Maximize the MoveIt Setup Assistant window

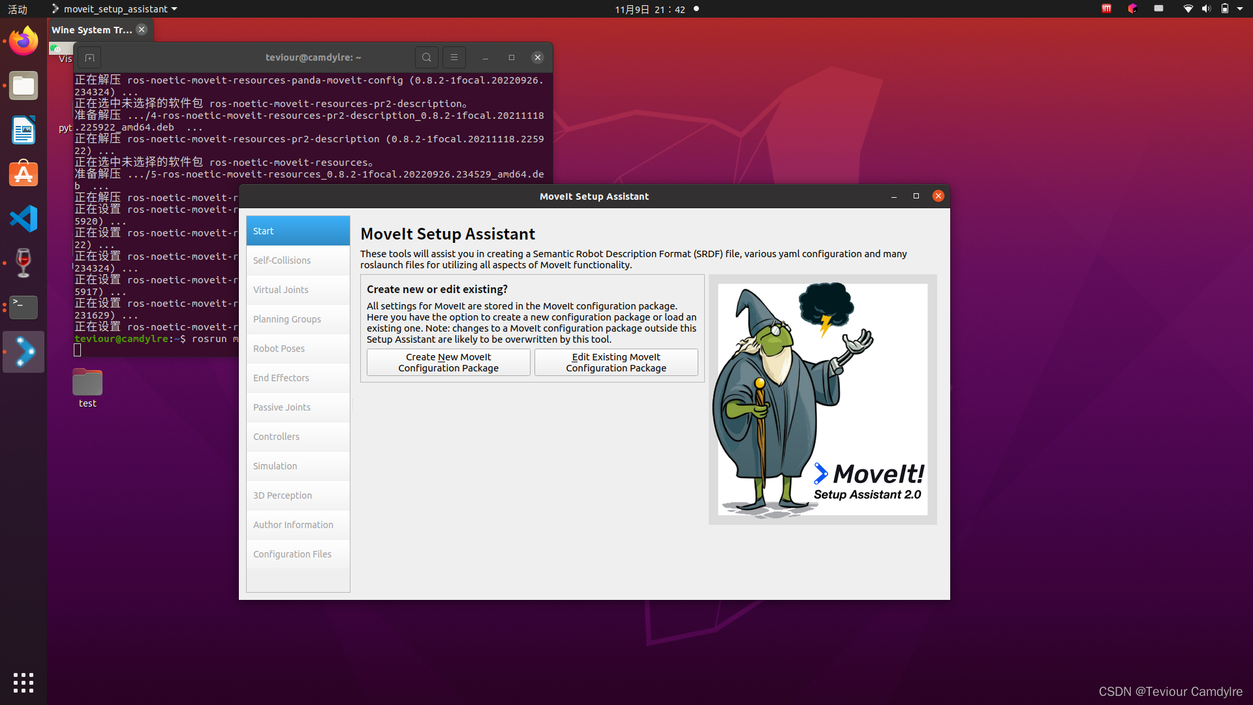pyautogui.click(x=916, y=196)
